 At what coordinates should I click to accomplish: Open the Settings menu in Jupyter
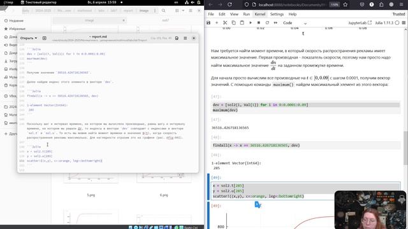pyautogui.click(x=277, y=14)
